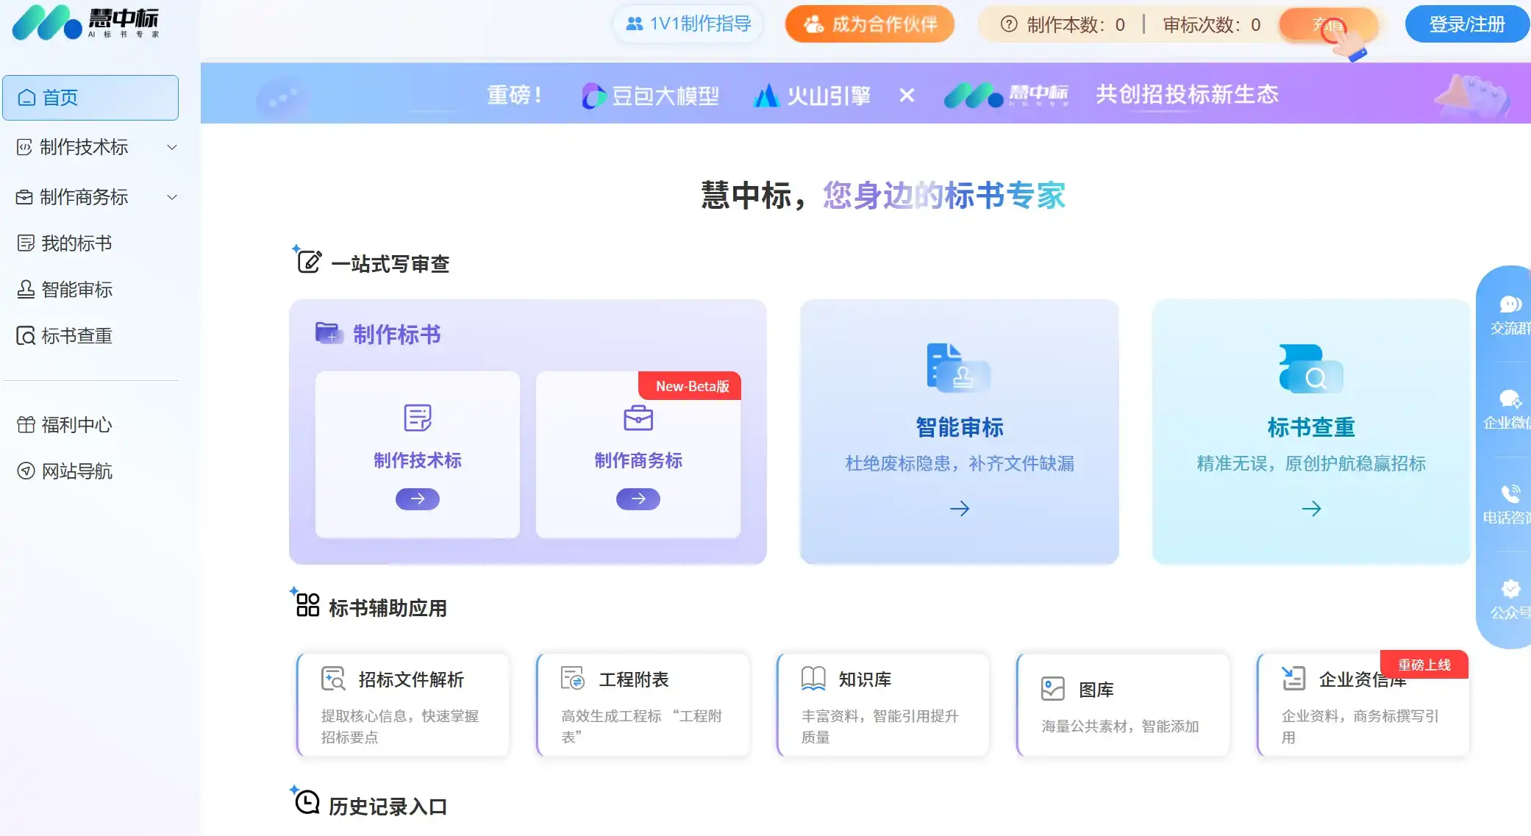Image resolution: width=1531 pixels, height=836 pixels.
Task: Click the arrow button under 制作技术标
Action: click(x=417, y=499)
